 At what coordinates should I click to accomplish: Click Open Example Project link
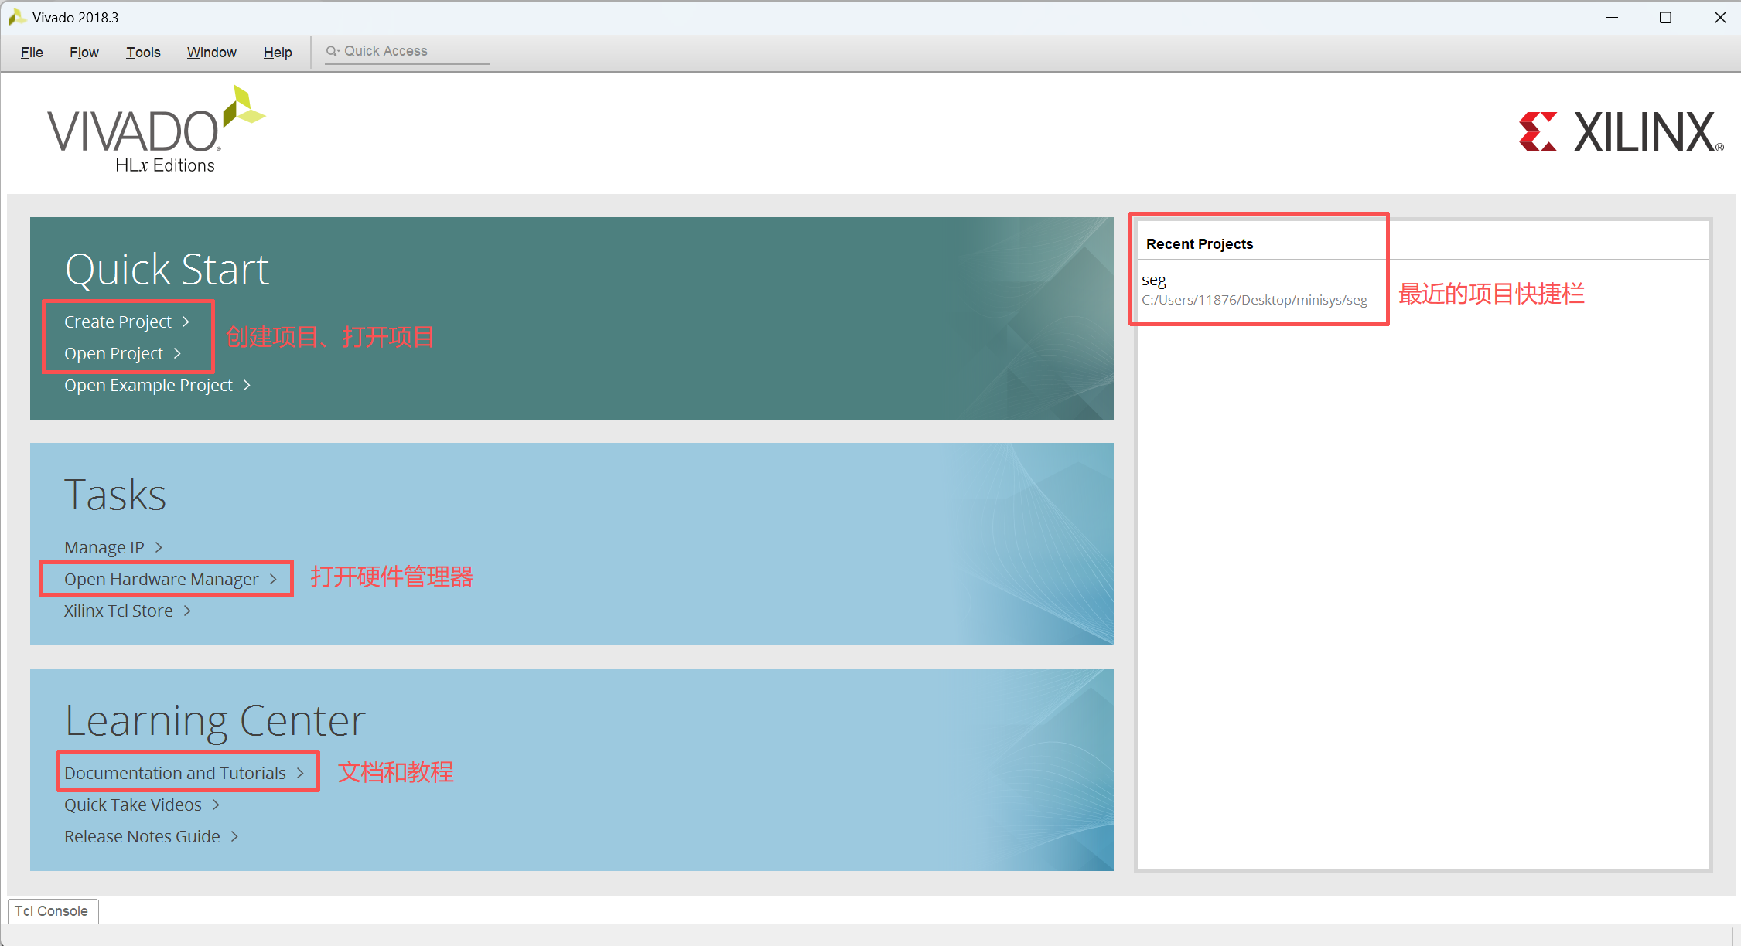point(148,385)
